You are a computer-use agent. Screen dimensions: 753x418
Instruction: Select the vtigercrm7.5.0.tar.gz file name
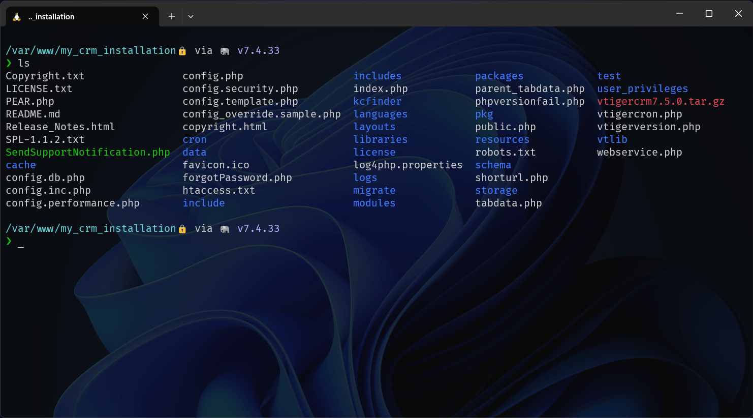pos(661,101)
